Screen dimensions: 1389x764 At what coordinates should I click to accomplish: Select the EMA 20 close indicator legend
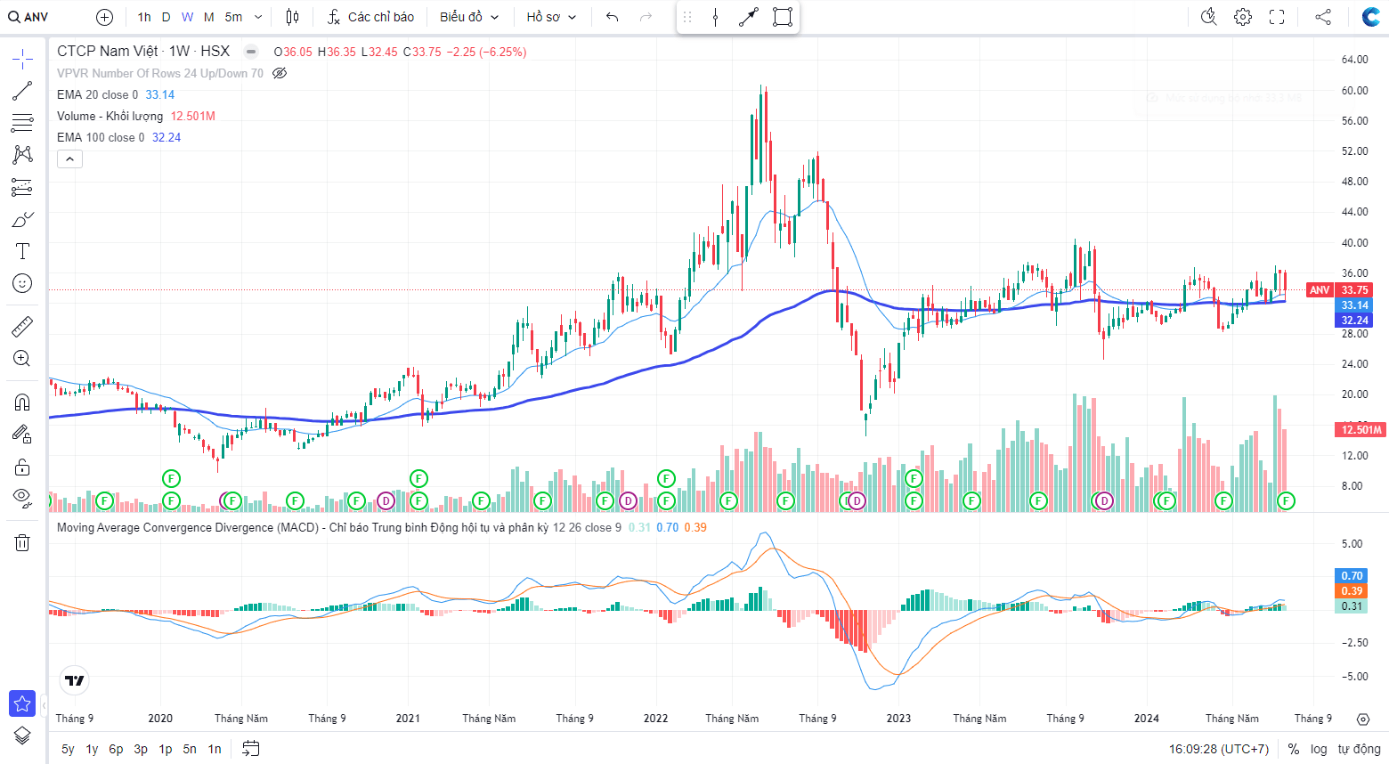tap(97, 94)
